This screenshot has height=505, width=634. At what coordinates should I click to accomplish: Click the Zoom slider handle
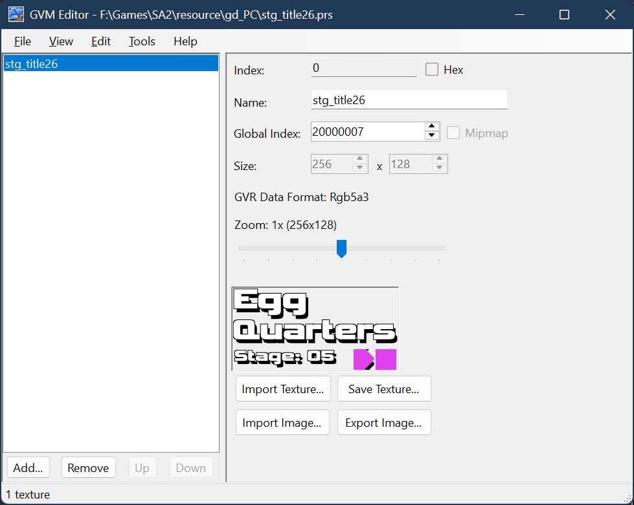[341, 248]
